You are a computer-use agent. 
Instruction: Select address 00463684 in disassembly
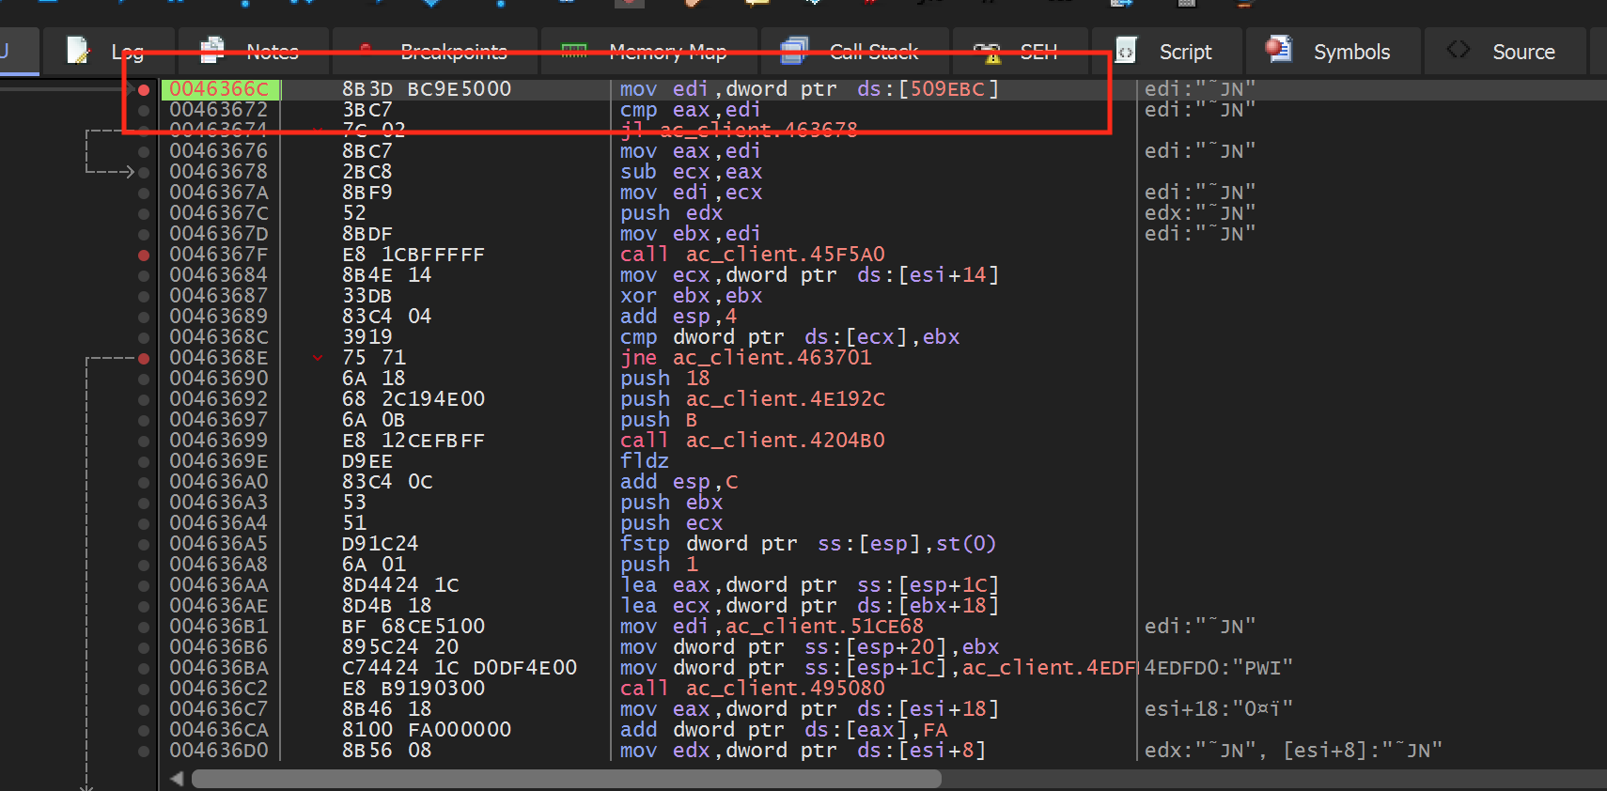[x=219, y=275]
